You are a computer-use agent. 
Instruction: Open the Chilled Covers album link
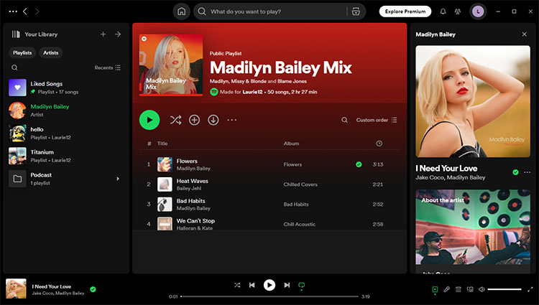tap(300, 184)
